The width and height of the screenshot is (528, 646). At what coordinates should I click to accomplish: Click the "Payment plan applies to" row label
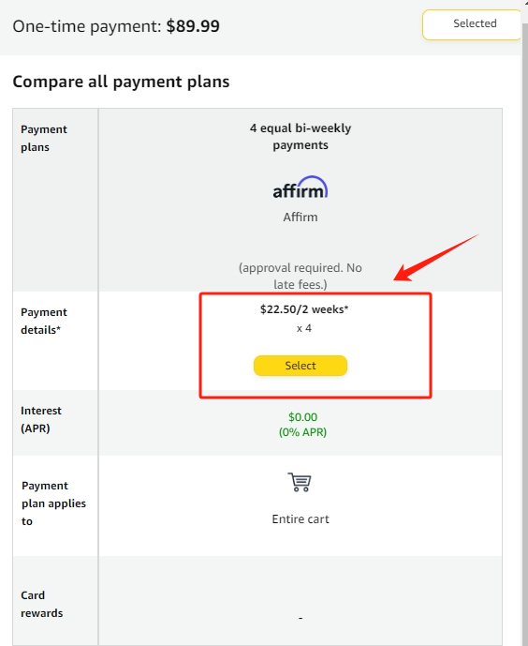(x=53, y=503)
